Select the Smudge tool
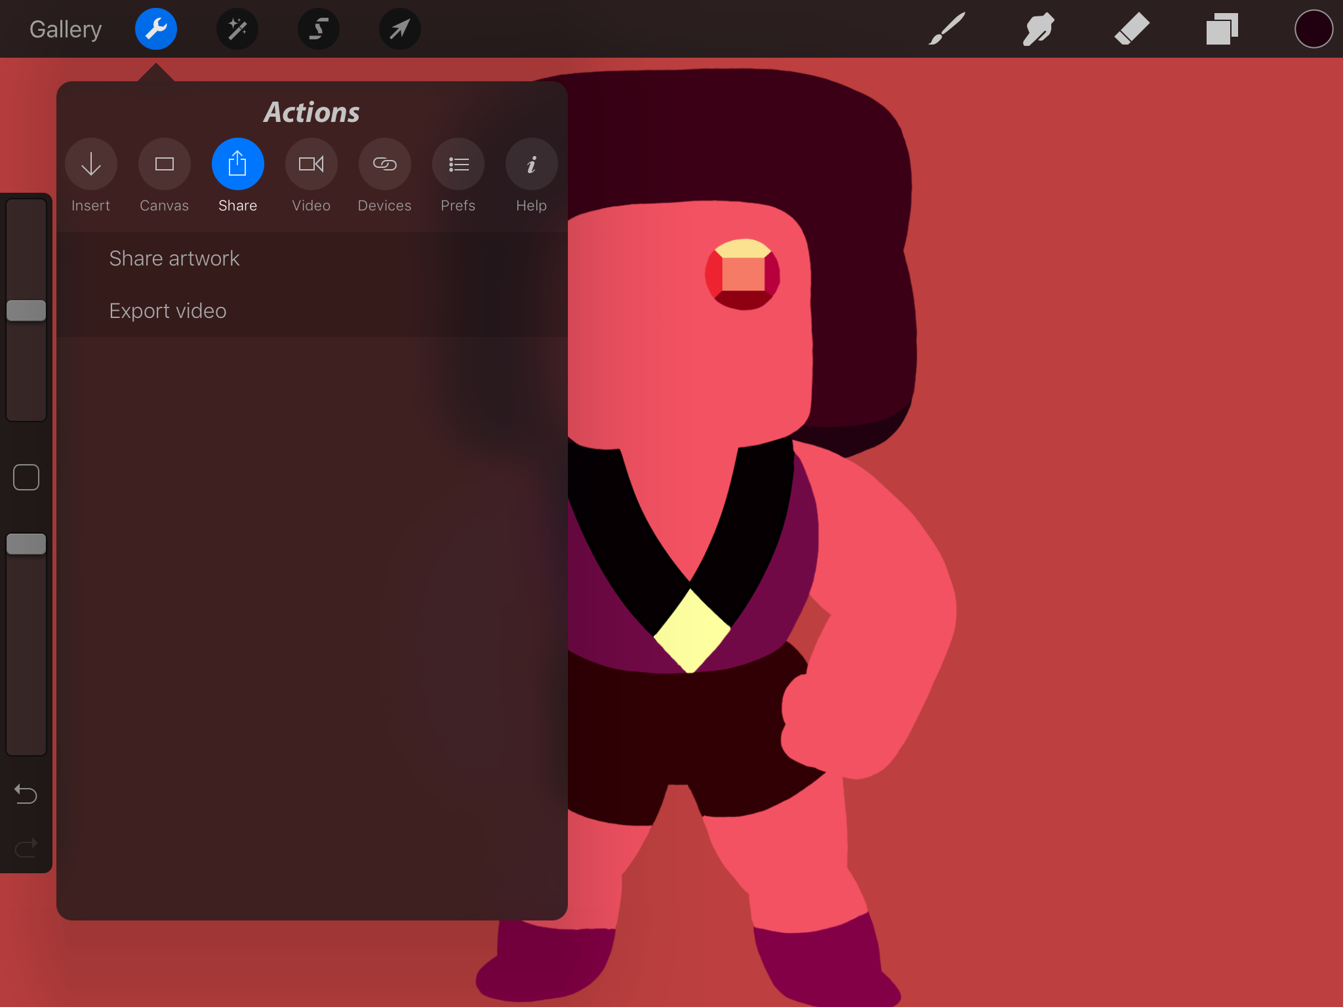This screenshot has height=1007, width=1343. tap(1039, 30)
